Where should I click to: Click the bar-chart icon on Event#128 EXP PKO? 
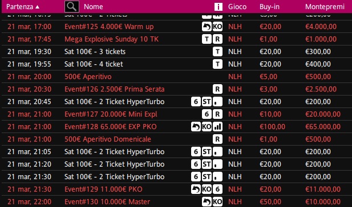(x=217, y=127)
